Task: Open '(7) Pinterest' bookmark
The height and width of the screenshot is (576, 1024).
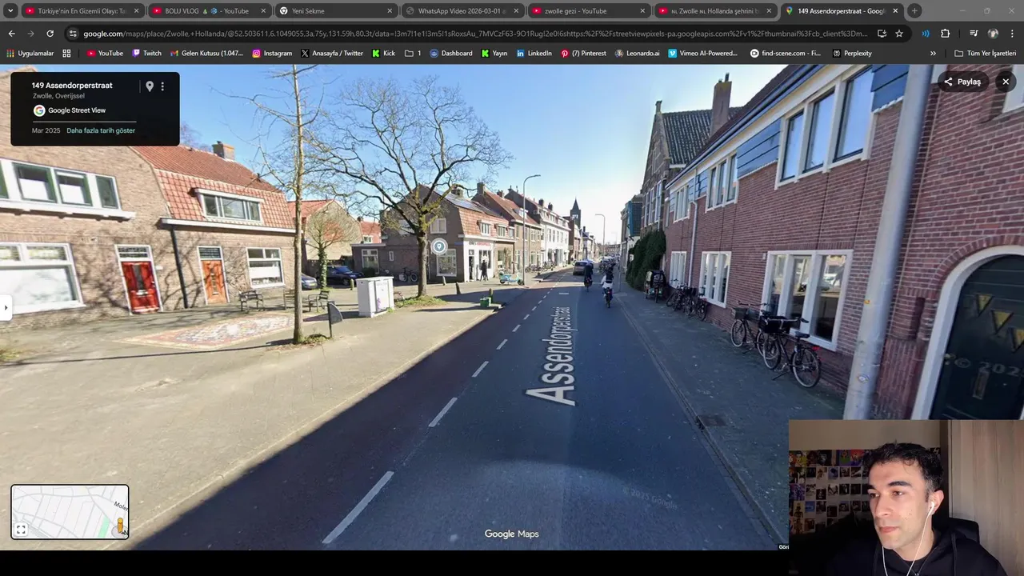Action: (583, 53)
